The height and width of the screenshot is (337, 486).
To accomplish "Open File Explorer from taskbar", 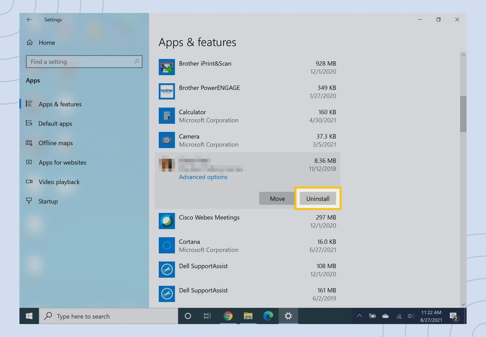I will point(248,316).
